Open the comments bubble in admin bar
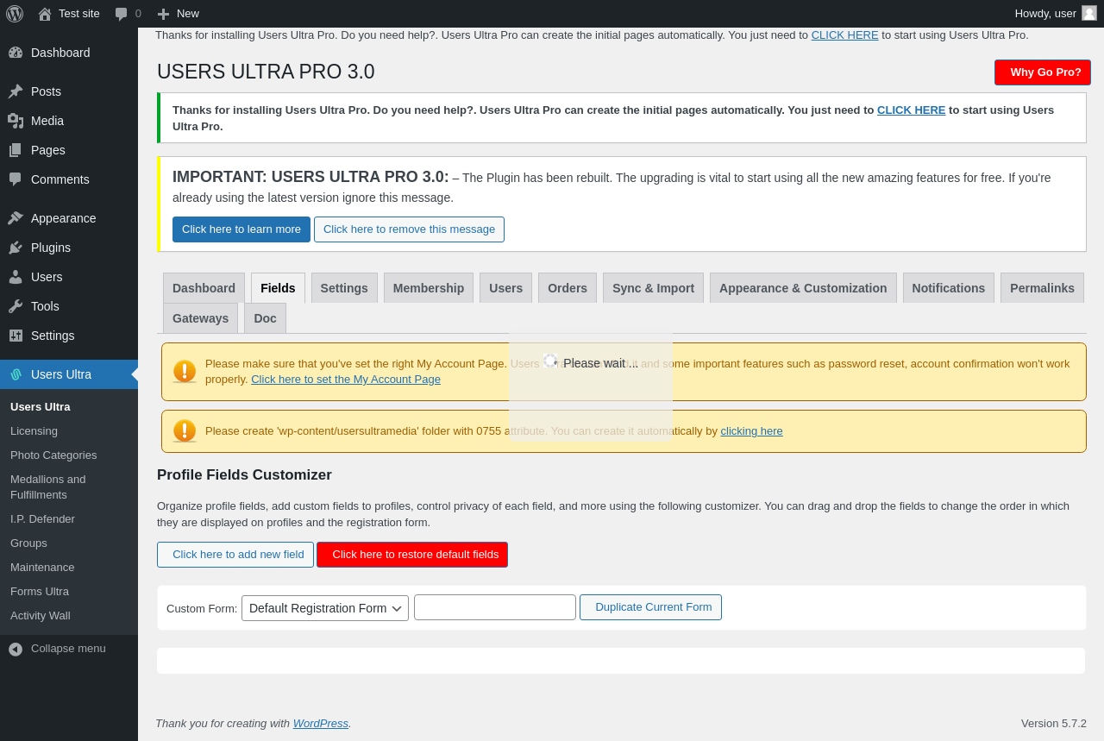Screen dimensions: 1104x741 [x=122, y=14]
